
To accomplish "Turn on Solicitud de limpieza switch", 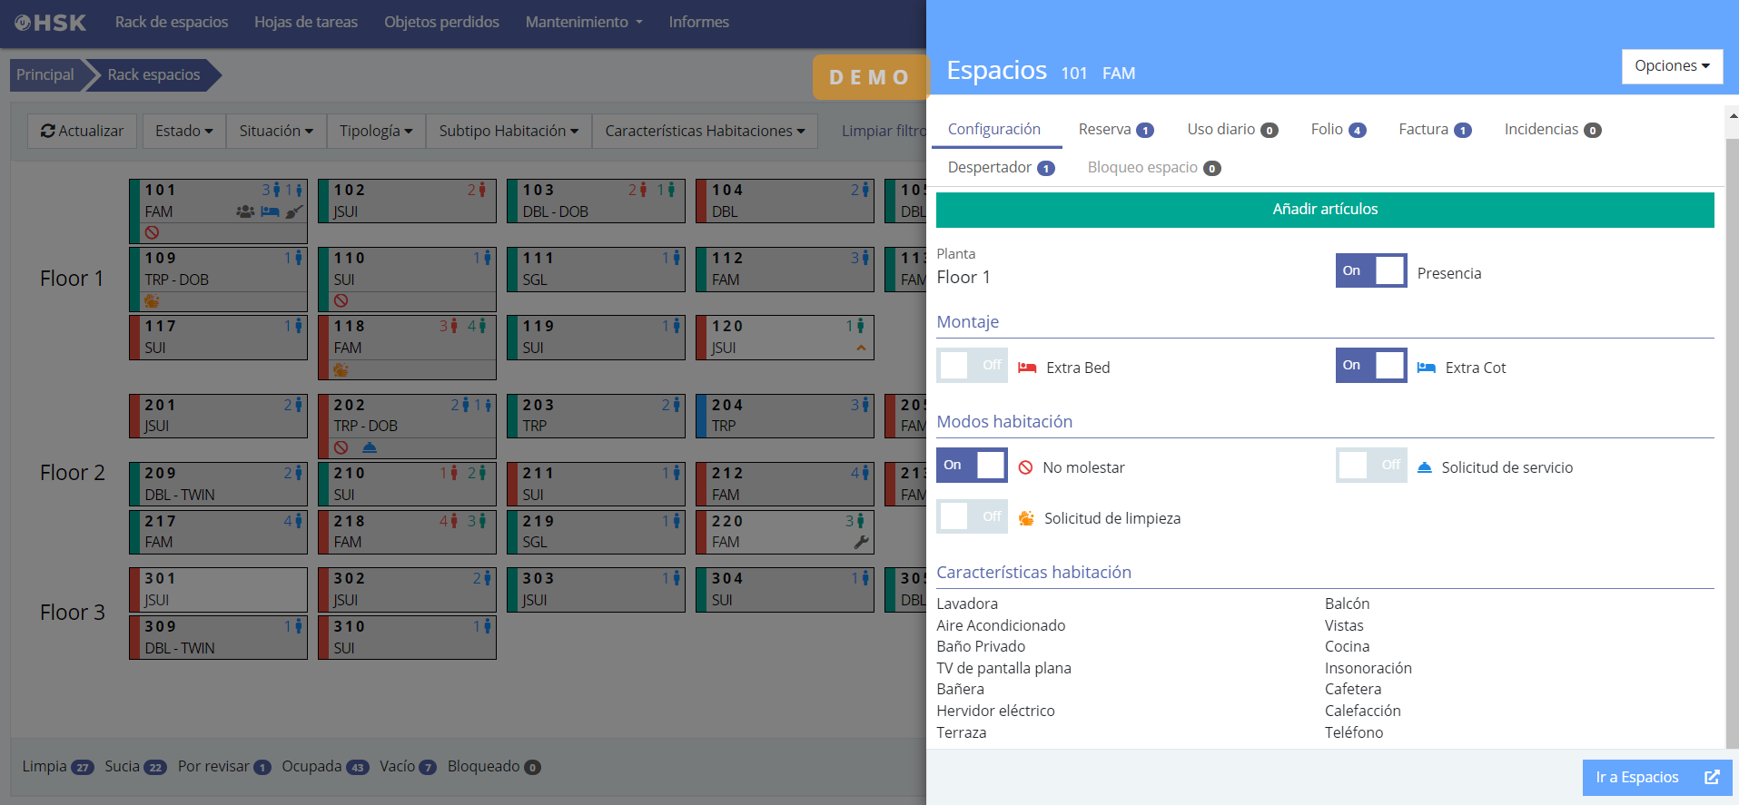I will [972, 516].
